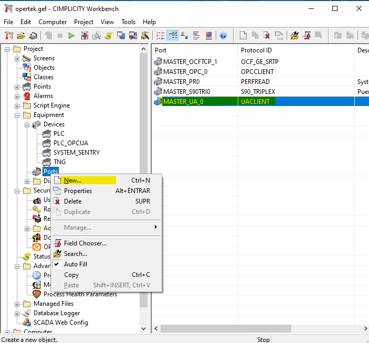Toggle the Auto Fill checked menu option
The width and height of the screenshot is (369, 343).
(76, 264)
